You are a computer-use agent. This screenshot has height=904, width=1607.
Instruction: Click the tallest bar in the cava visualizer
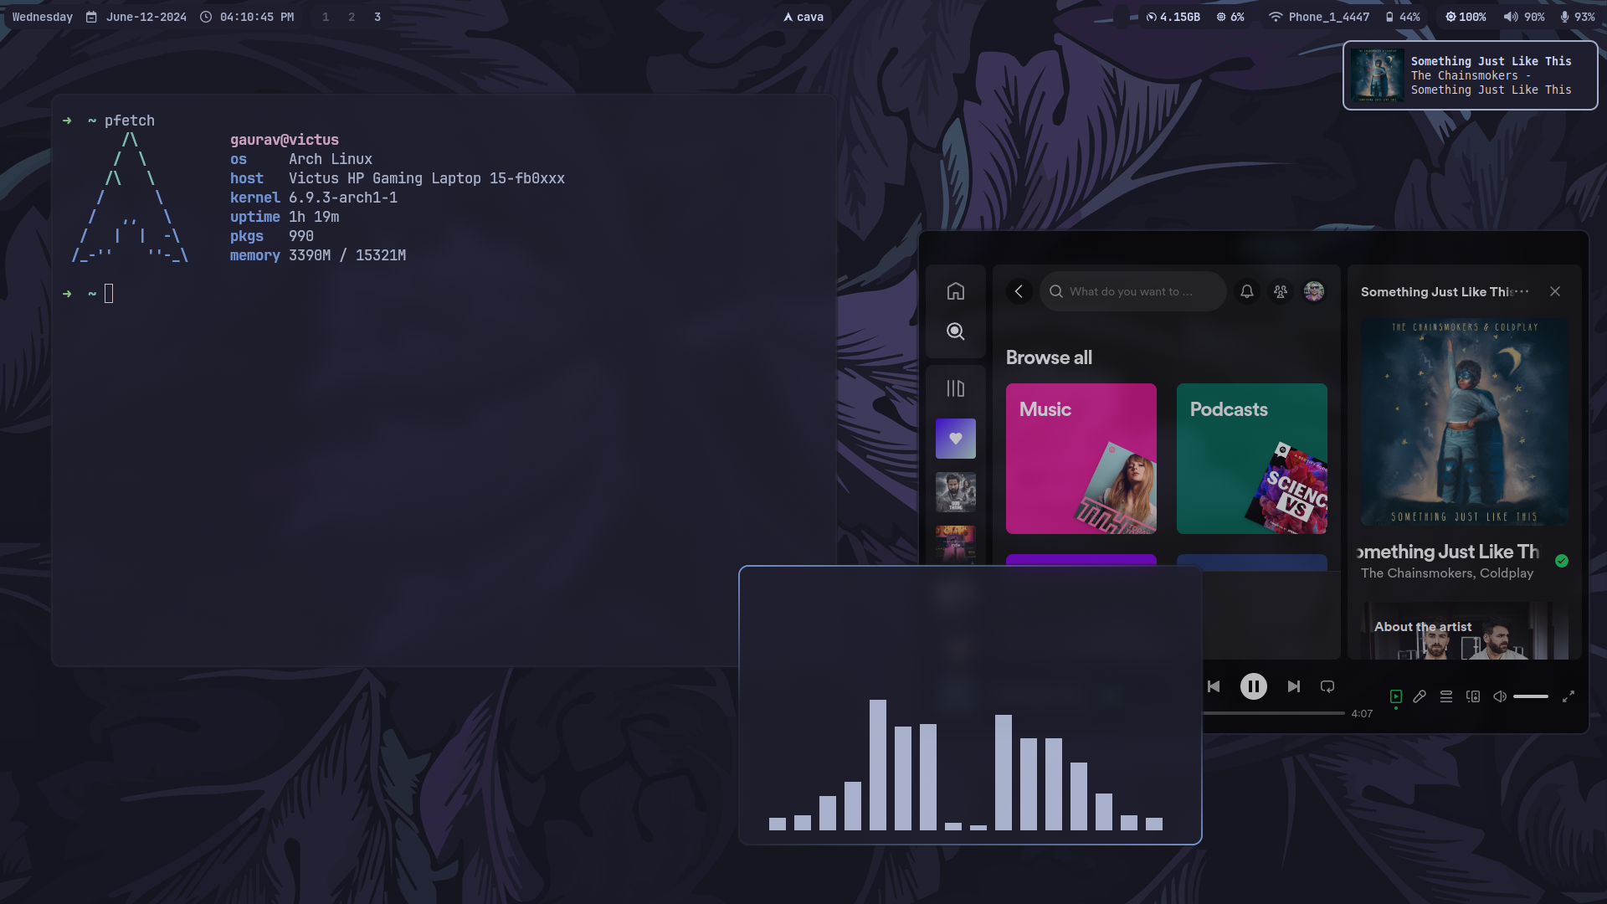(877, 765)
